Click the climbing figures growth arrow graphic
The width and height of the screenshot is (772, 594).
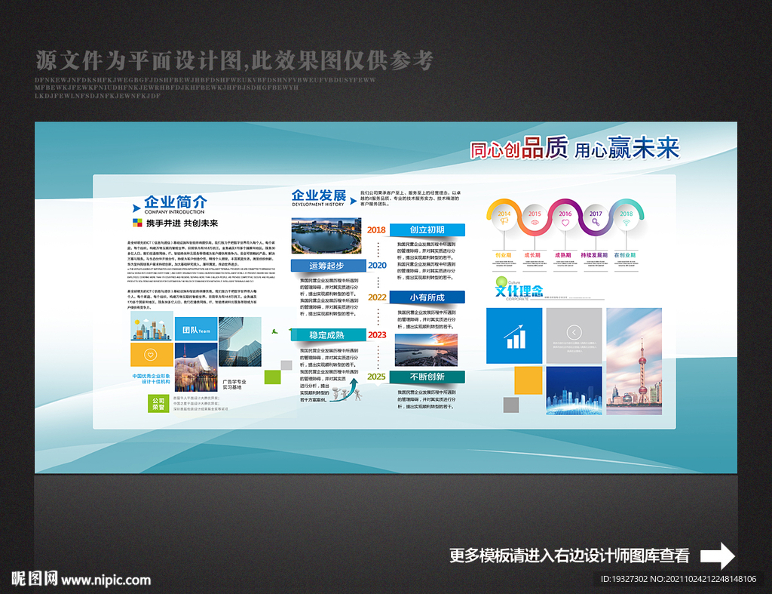[347, 390]
